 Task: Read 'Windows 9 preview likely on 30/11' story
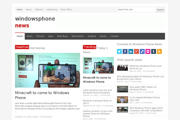pos(97,102)
